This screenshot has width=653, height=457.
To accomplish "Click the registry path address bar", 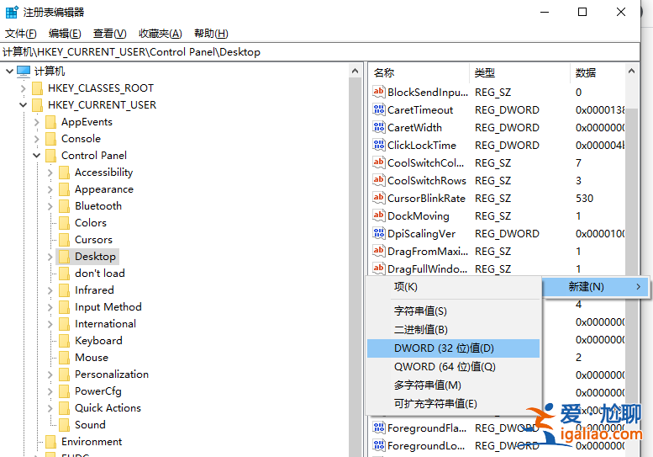I will (320, 51).
